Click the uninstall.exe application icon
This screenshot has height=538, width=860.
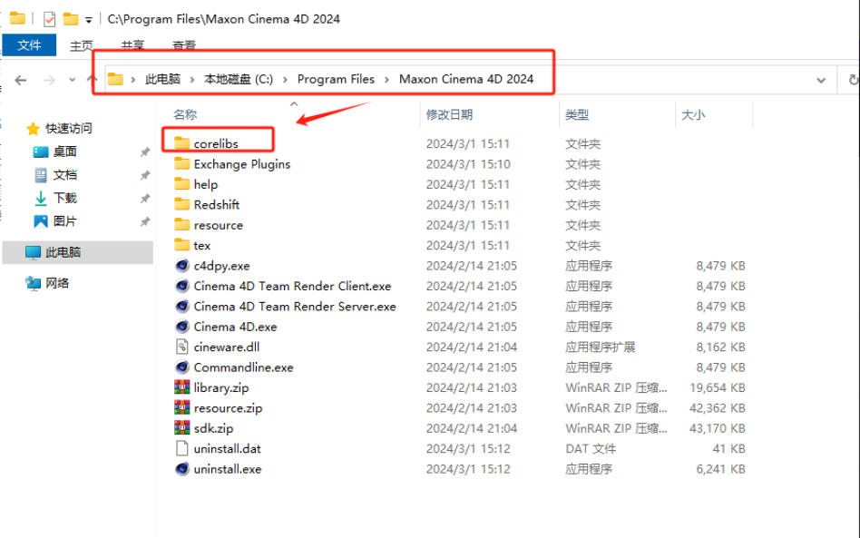182,469
